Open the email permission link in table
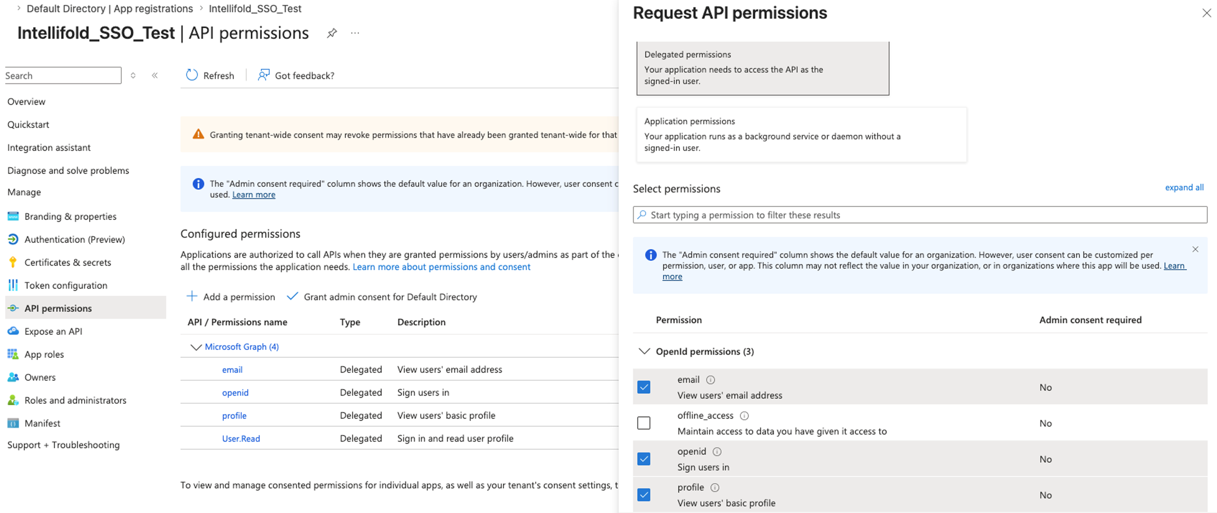The height and width of the screenshot is (513, 1217). point(232,370)
